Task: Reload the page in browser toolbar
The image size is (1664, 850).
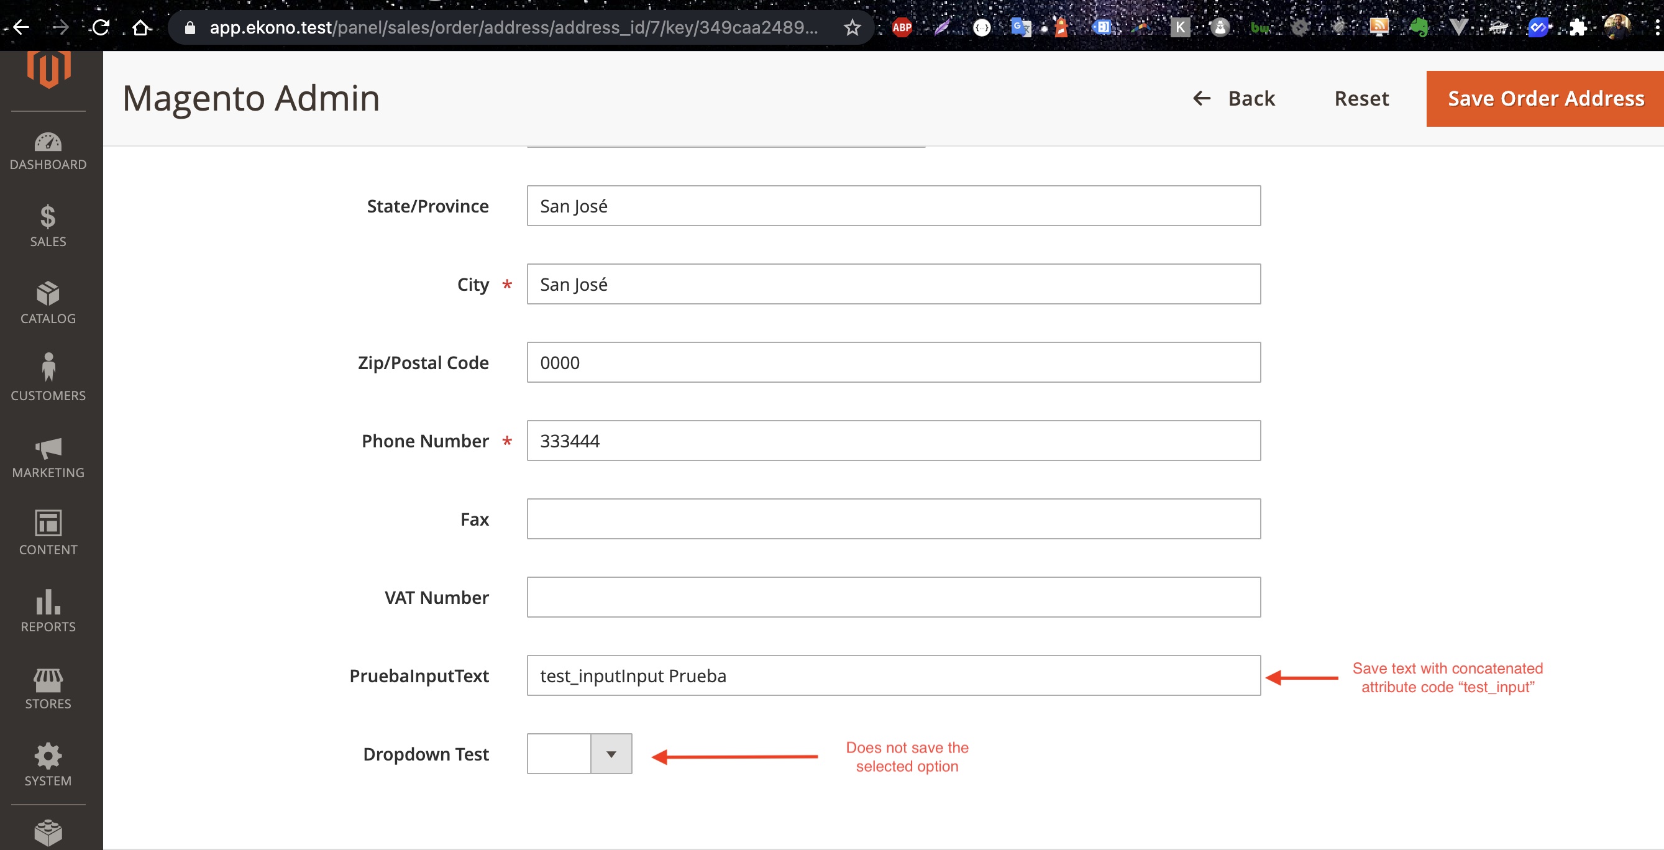Action: point(101,28)
